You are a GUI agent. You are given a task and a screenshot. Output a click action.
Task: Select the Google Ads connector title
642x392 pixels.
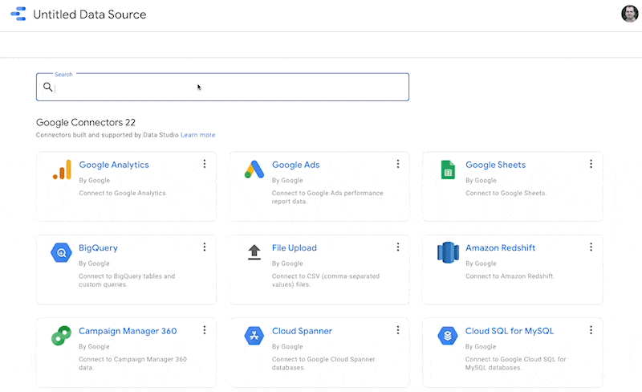tap(295, 165)
